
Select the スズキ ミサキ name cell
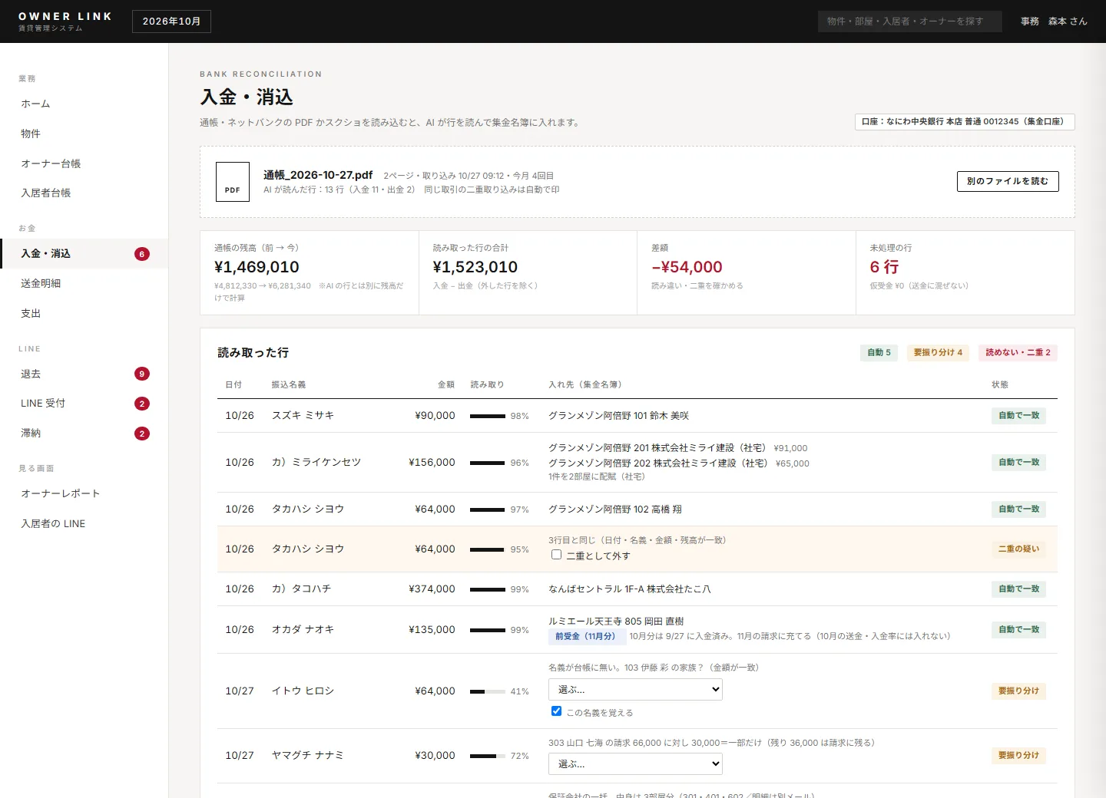pyautogui.click(x=303, y=415)
